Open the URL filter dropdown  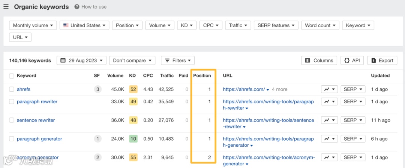click(x=20, y=37)
